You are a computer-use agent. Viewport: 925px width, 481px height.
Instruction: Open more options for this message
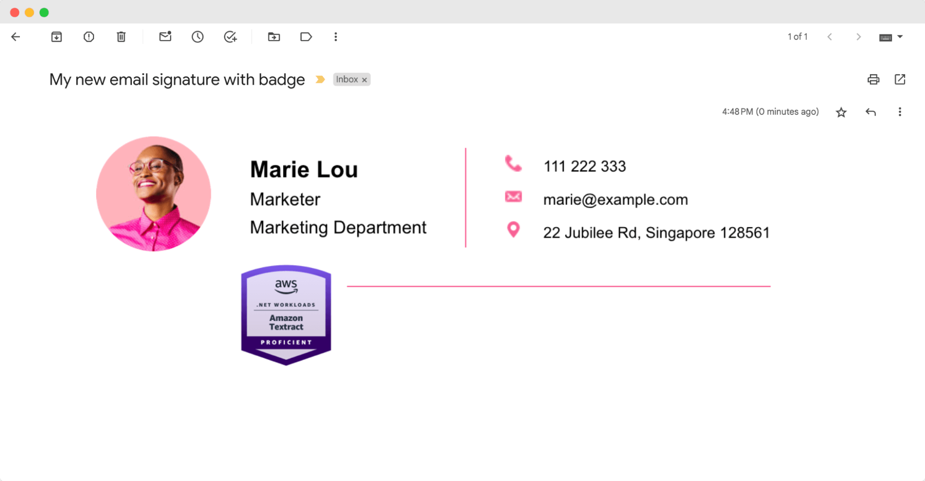click(900, 112)
